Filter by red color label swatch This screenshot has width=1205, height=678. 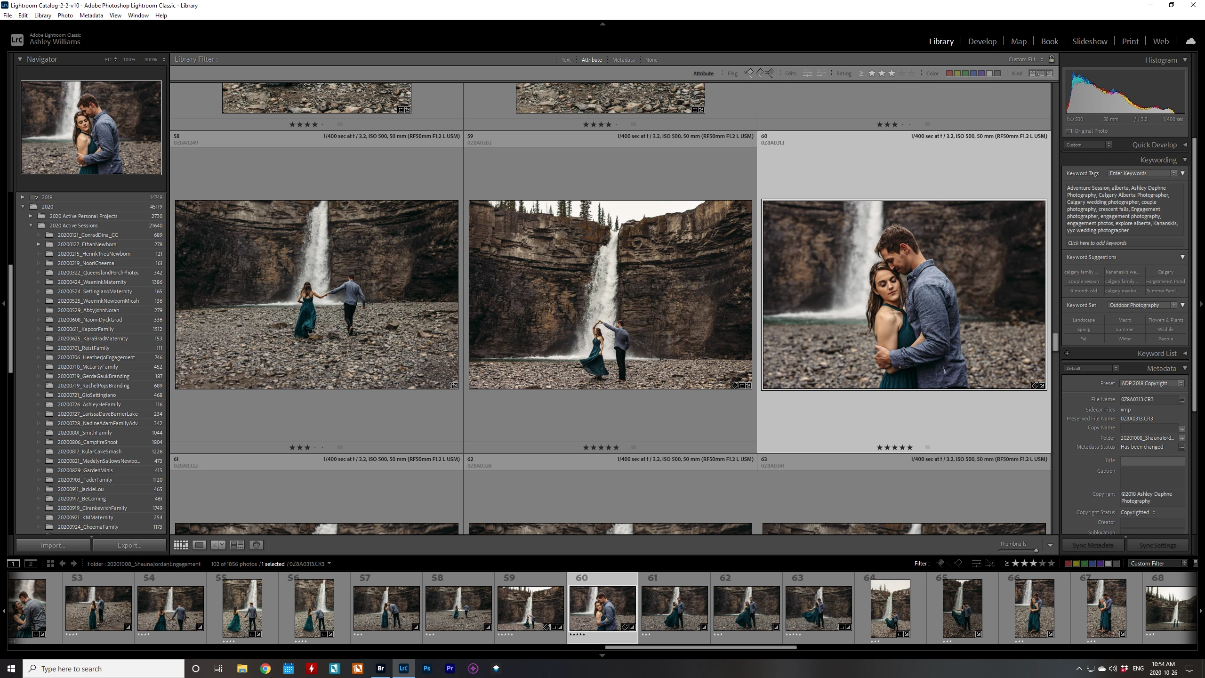pos(949,73)
